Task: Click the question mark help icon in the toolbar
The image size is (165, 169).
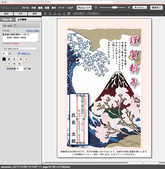Action: tap(69, 14)
